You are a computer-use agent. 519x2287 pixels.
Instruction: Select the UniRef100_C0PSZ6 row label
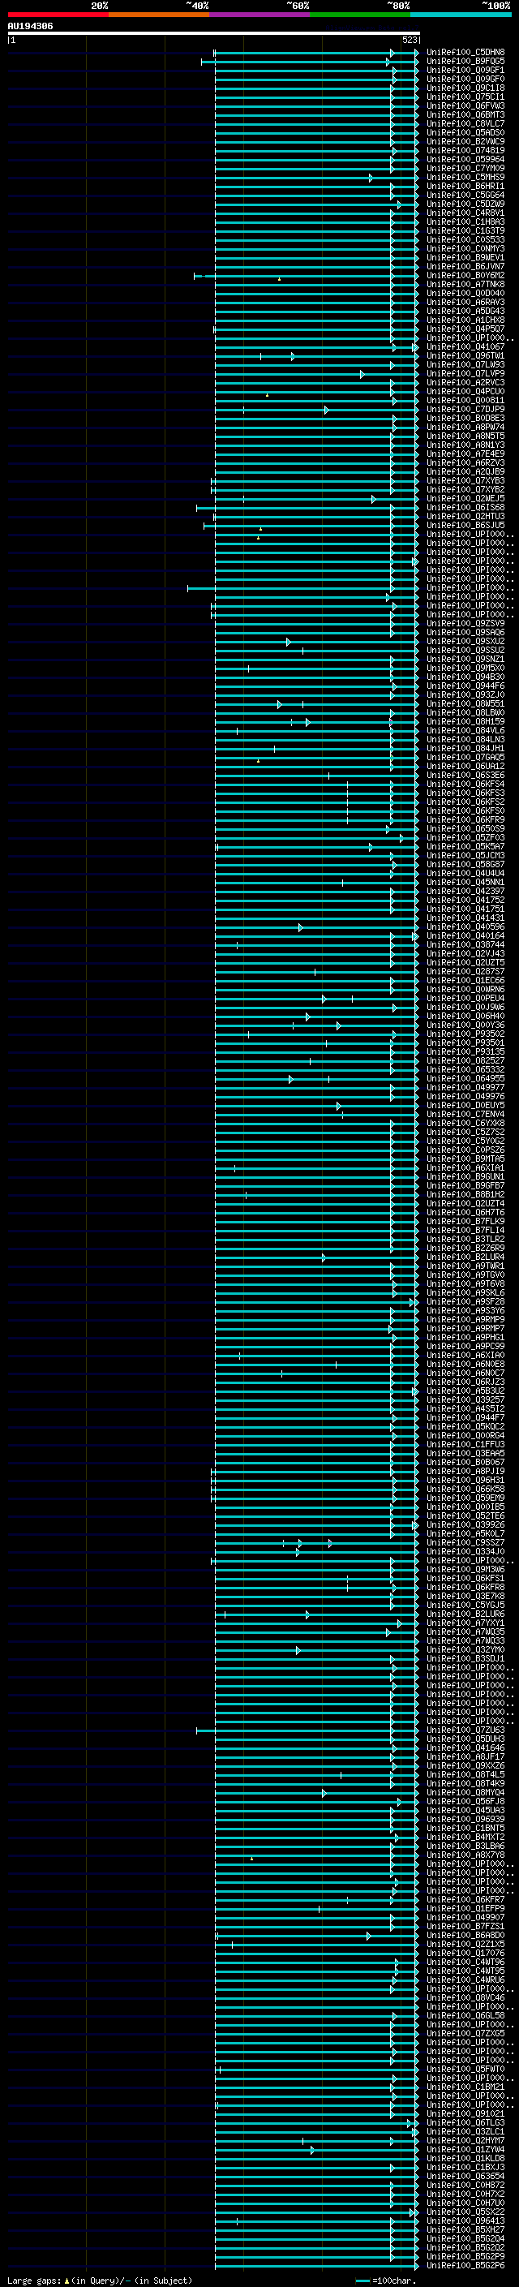coord(465,1150)
